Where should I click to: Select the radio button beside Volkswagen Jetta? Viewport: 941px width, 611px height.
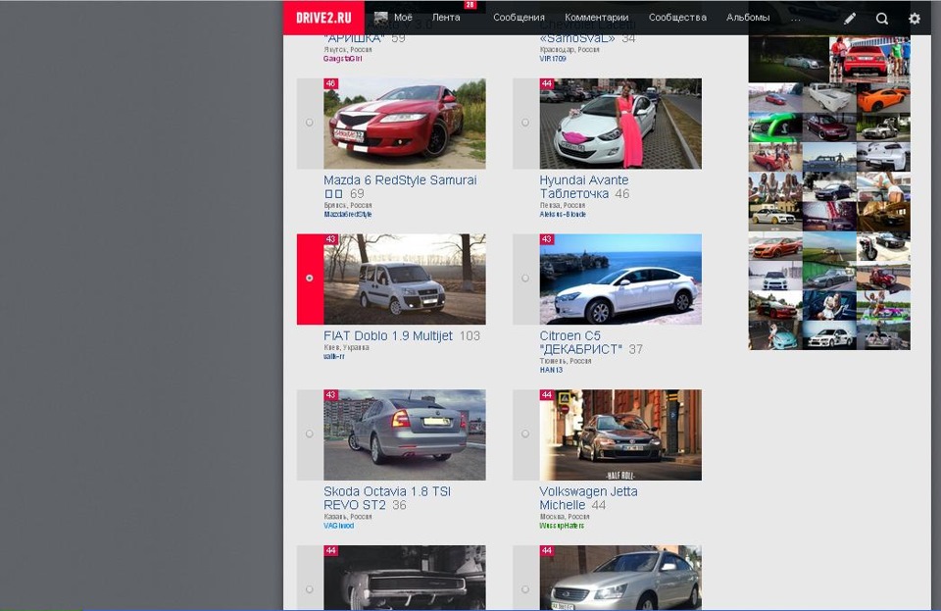click(x=525, y=433)
